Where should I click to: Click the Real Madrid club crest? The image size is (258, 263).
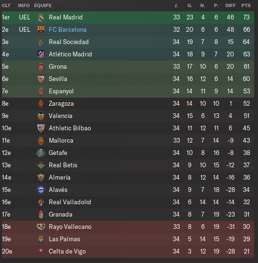pyautogui.click(x=41, y=18)
